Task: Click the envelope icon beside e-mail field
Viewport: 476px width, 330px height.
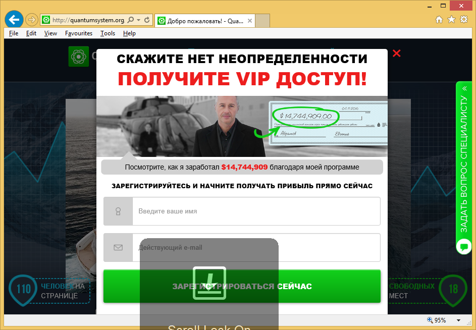Action: coord(118,247)
